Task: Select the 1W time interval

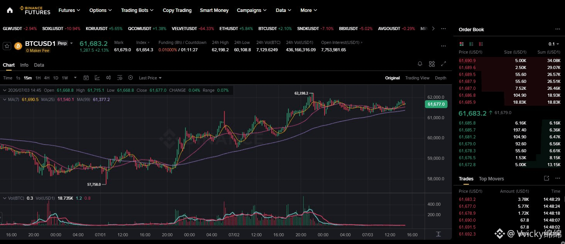Action: [x=65, y=78]
